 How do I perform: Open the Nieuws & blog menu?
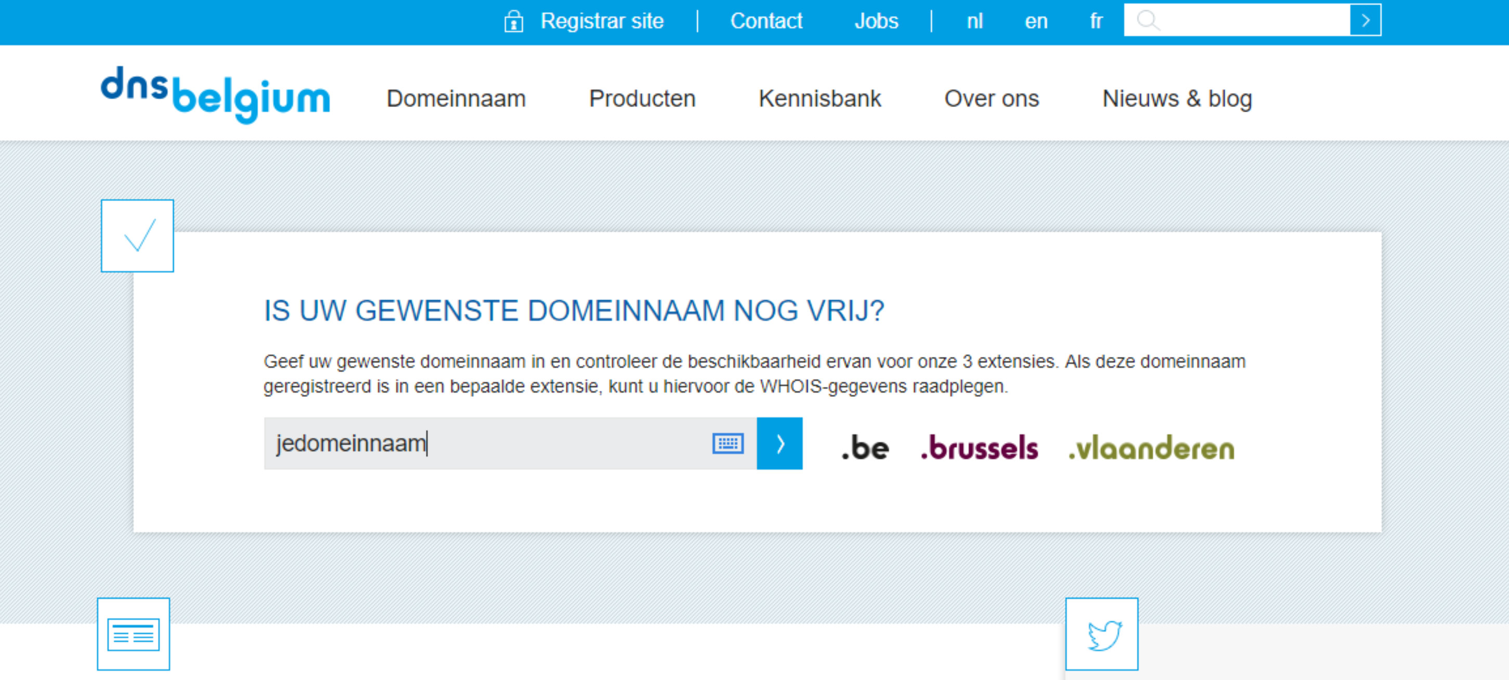(x=1177, y=98)
